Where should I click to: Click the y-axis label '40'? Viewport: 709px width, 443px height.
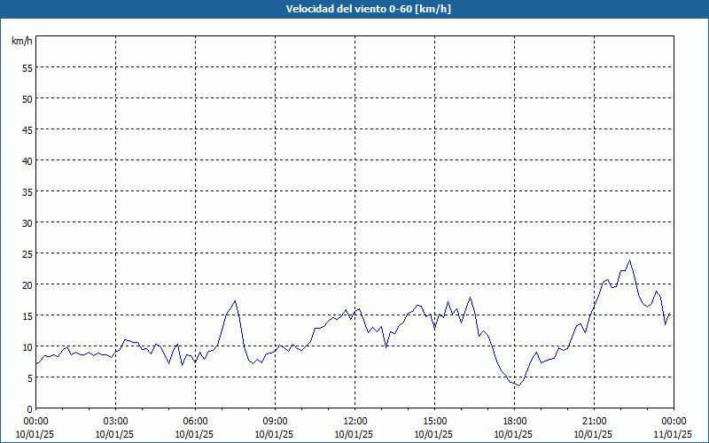pyautogui.click(x=27, y=161)
